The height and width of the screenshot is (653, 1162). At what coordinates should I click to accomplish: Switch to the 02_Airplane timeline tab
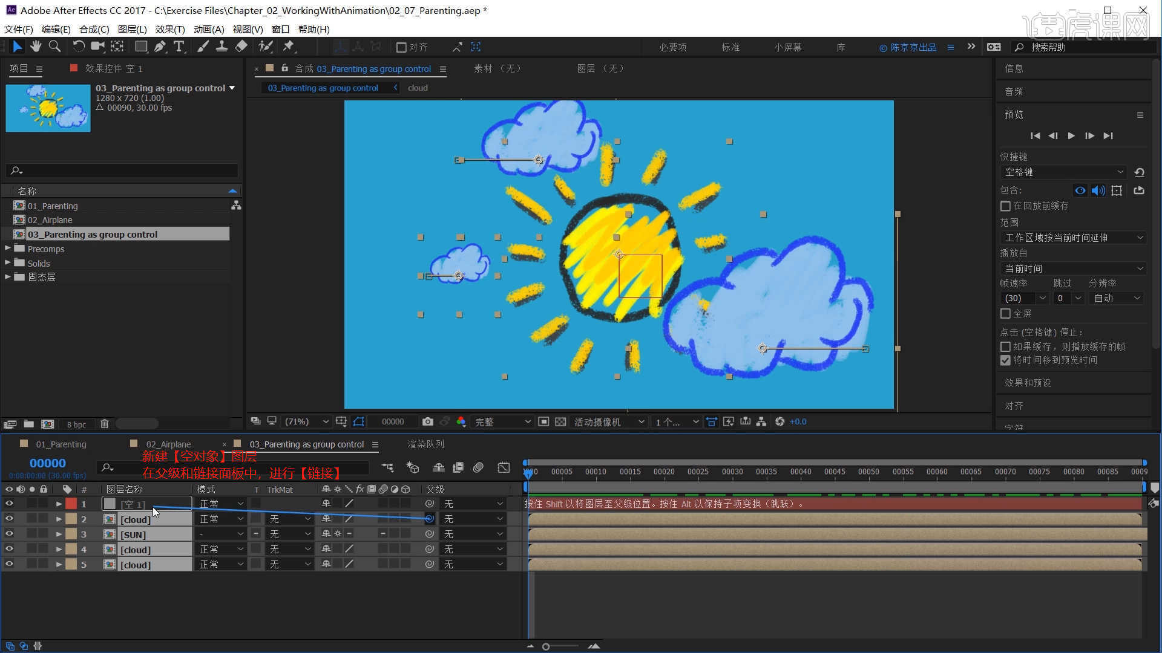[168, 444]
